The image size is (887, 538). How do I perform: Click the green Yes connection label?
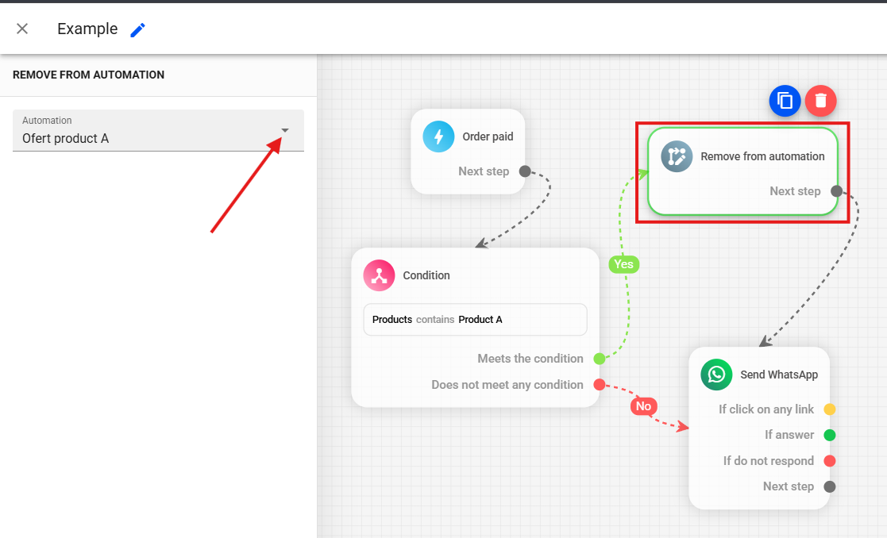pyautogui.click(x=624, y=264)
